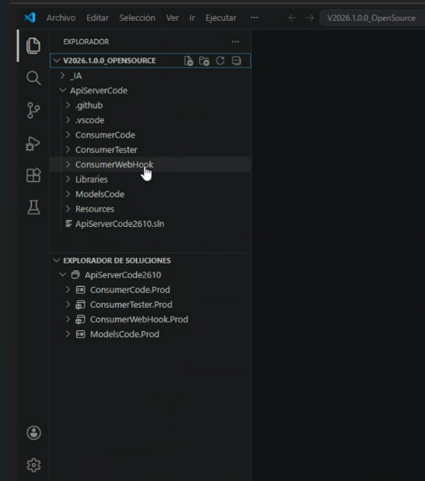Viewport: 425px width, 481px height.
Task: Collapse the ApiServerCode folder chevron
Action: 63,90
